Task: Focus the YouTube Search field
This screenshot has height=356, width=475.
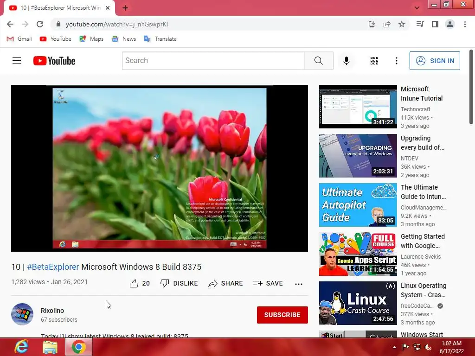Action: 213,61
